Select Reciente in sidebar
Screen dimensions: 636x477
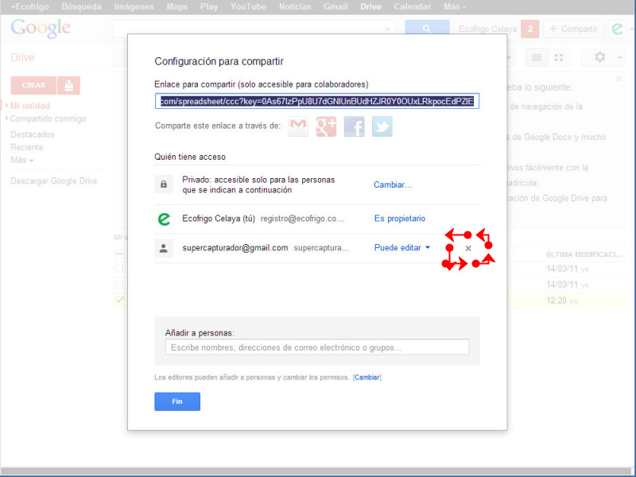tap(27, 147)
